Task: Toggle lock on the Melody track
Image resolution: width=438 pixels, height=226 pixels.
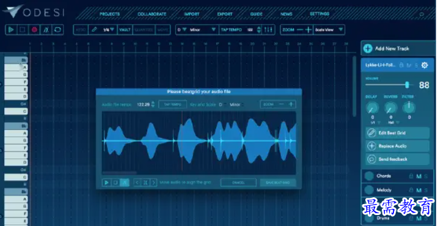Action: coord(411,190)
